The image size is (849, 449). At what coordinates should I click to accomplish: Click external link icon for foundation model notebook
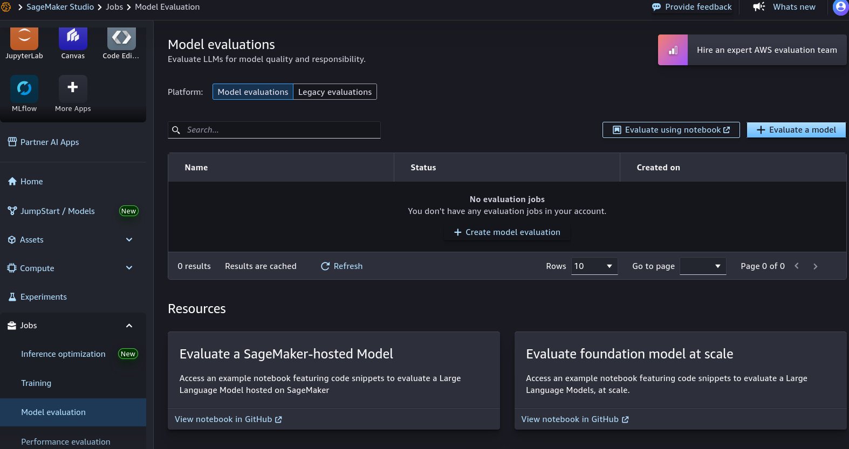coord(625,419)
